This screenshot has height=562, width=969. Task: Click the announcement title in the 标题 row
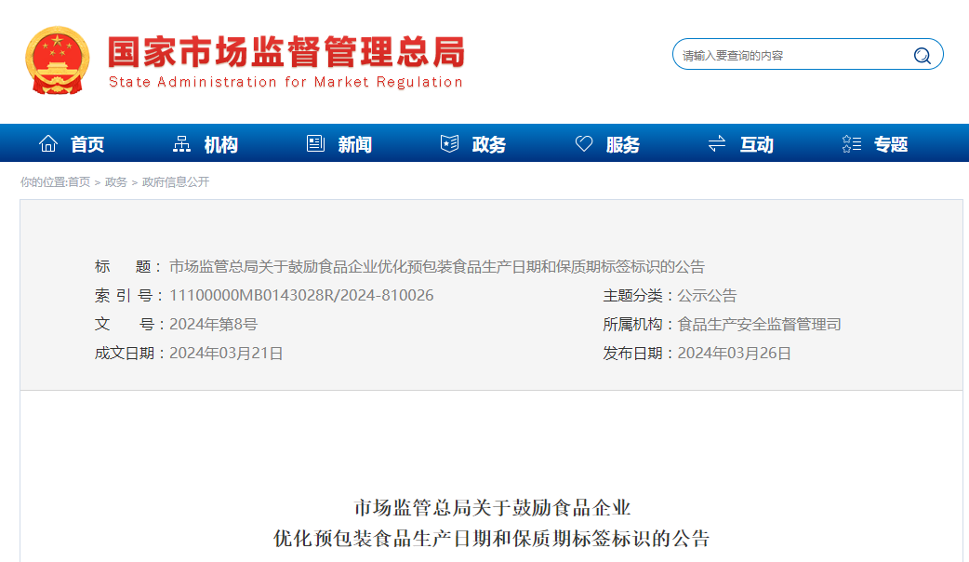pos(437,266)
